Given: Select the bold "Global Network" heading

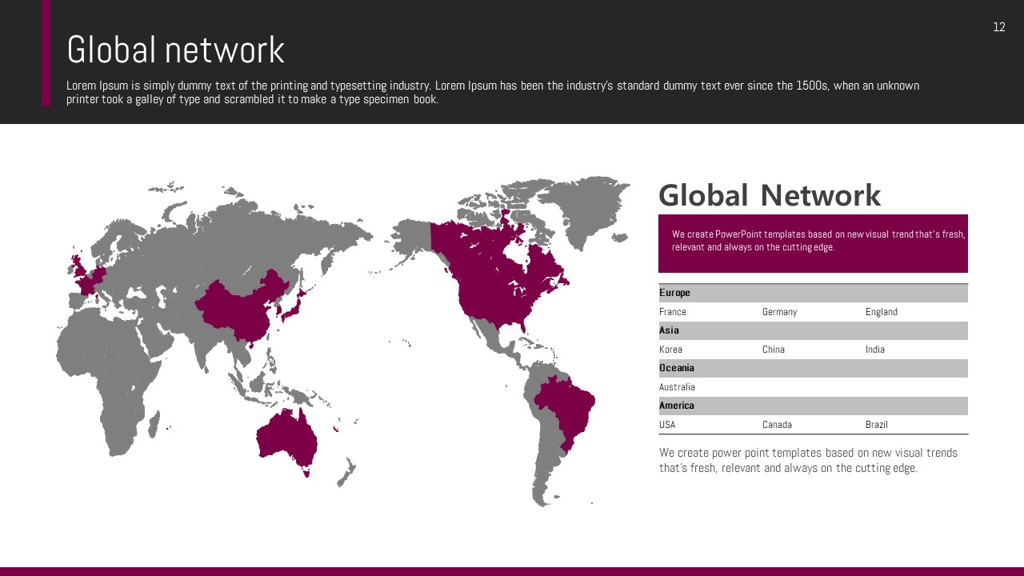Looking at the screenshot, I should (x=769, y=195).
